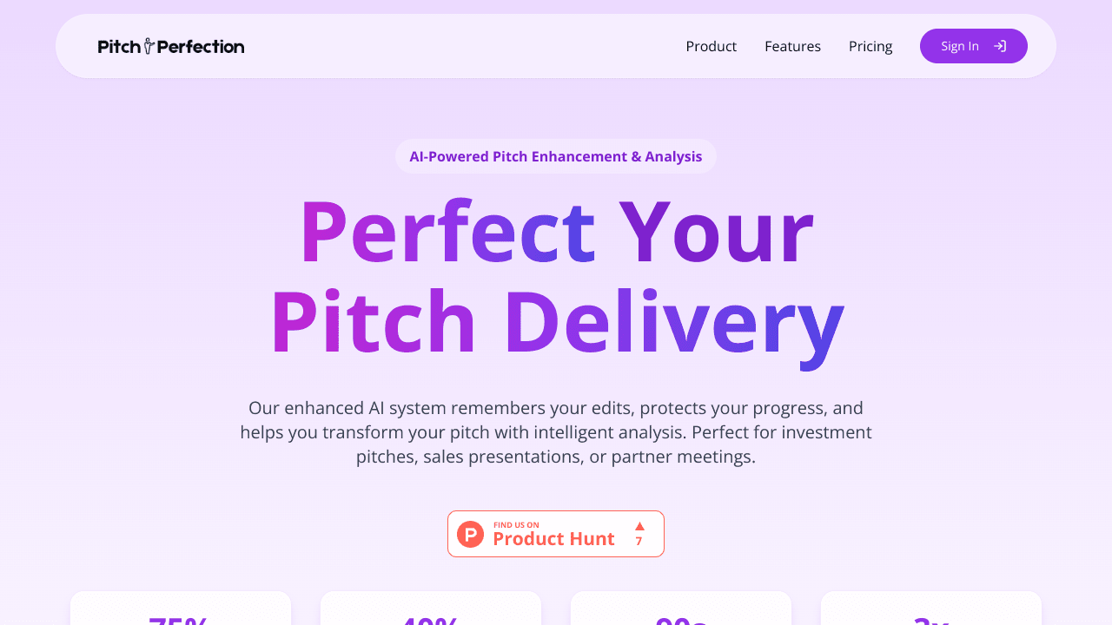Click the figure icon in the logo
The height and width of the screenshot is (625, 1112).
click(x=149, y=46)
